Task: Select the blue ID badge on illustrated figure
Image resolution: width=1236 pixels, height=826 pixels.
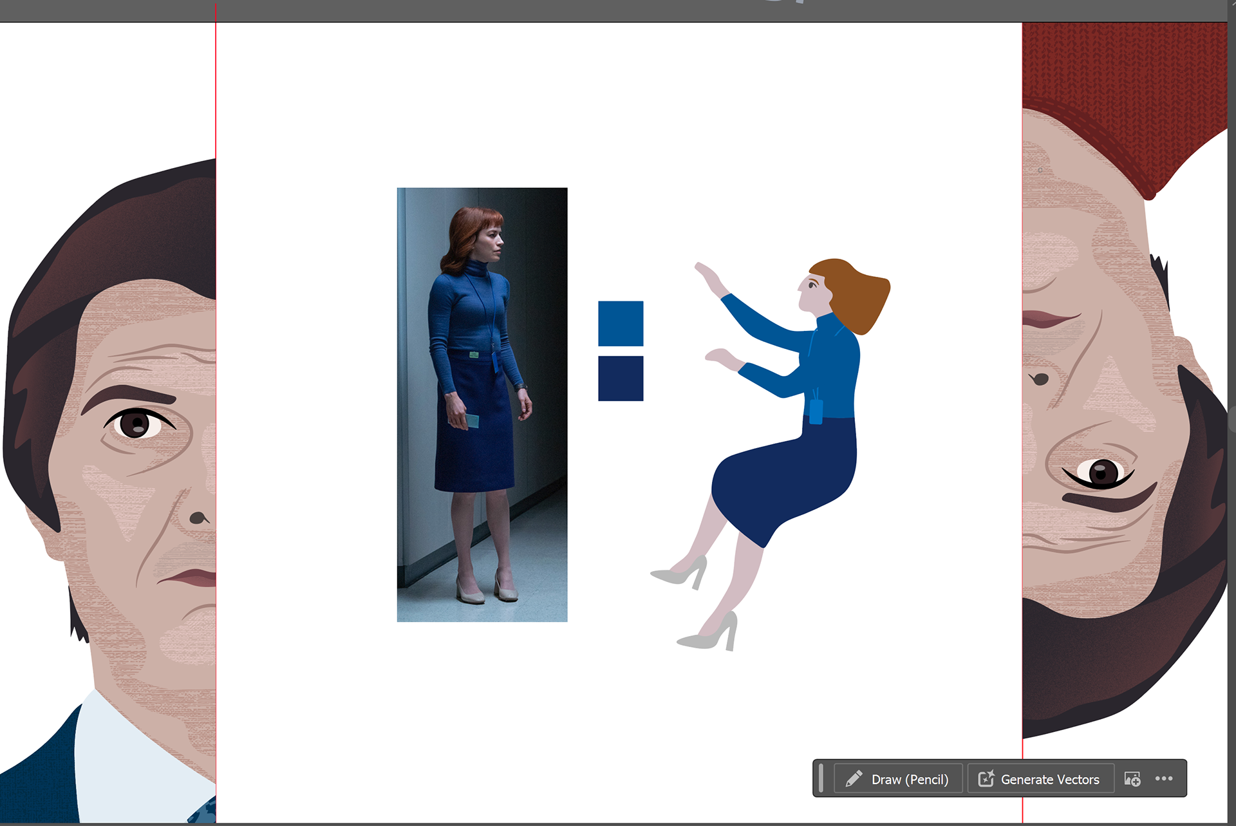Action: tap(816, 411)
